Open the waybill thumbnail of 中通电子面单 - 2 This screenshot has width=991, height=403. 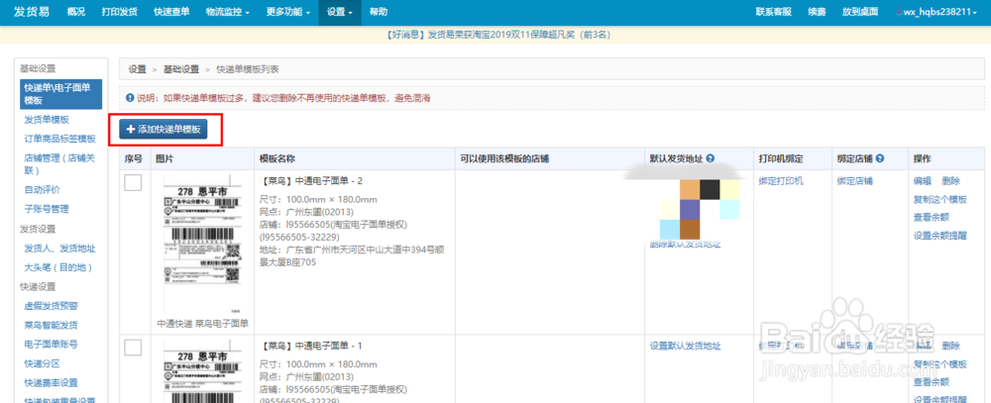(x=202, y=244)
